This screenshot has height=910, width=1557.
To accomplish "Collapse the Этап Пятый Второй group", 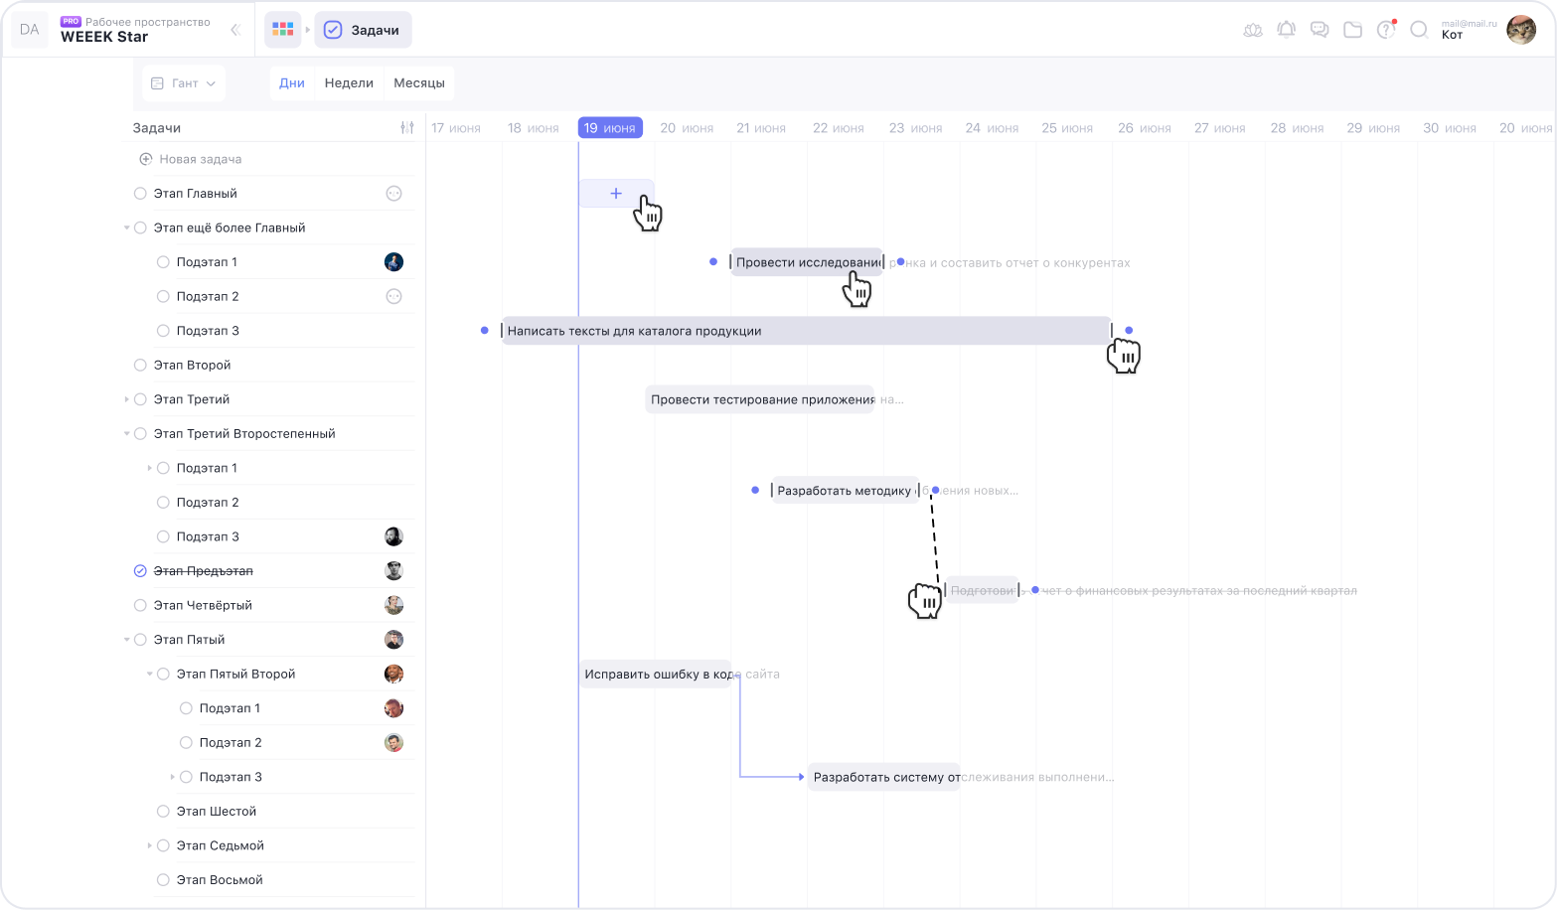I will [150, 674].
